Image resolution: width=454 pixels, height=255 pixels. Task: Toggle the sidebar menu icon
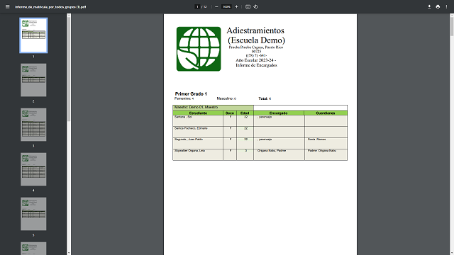pyautogui.click(x=8, y=6)
